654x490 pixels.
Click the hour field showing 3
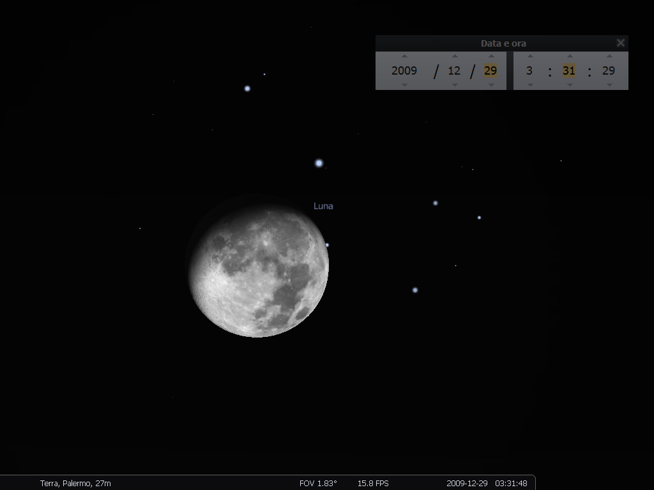pyautogui.click(x=529, y=70)
